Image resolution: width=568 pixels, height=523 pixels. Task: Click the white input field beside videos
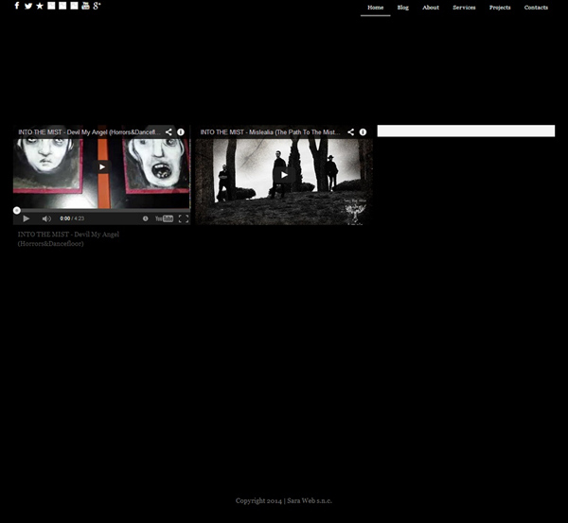[x=466, y=131]
